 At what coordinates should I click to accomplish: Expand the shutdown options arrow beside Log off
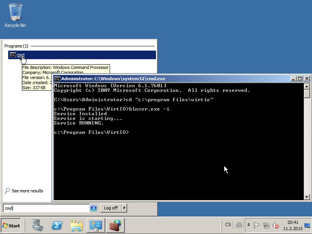coord(124,208)
